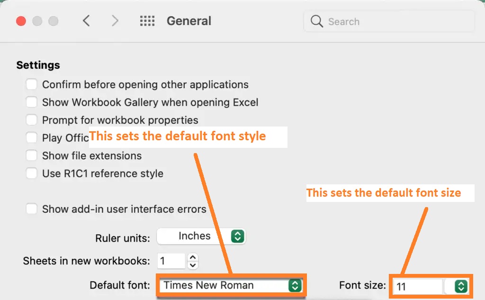485x300 pixels.
Task: Go forward with the right chevron arrow
Action: (x=115, y=21)
